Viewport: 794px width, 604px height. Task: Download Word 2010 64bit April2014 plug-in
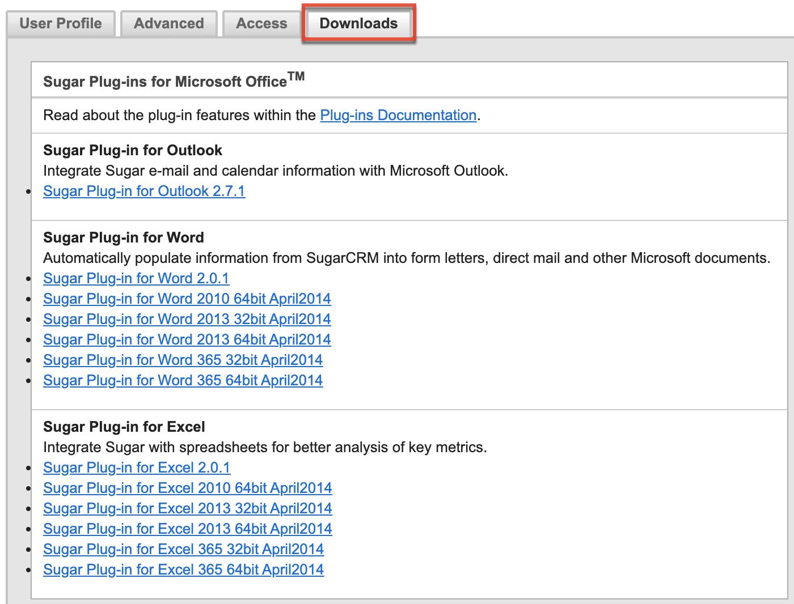(x=187, y=299)
